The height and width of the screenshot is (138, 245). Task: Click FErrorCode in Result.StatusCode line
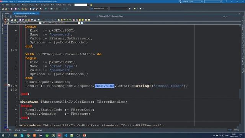[x=82, y=110]
